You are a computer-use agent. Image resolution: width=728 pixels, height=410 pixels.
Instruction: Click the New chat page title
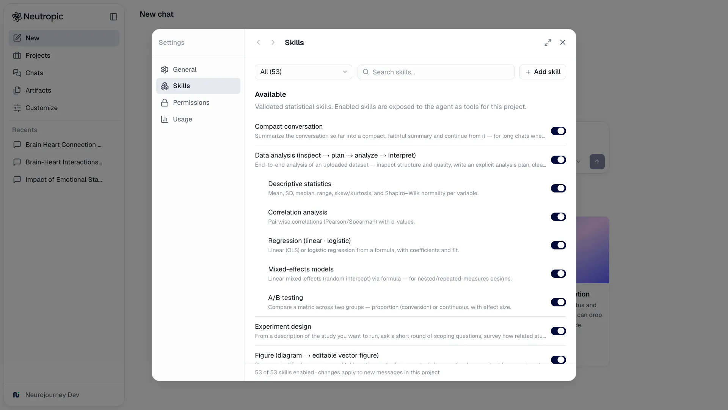pyautogui.click(x=157, y=14)
